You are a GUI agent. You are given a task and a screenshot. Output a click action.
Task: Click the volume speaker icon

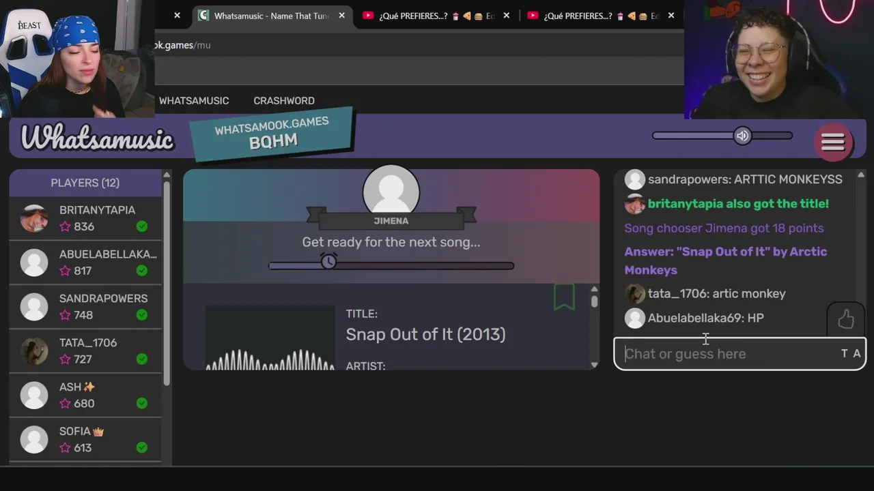(x=742, y=136)
